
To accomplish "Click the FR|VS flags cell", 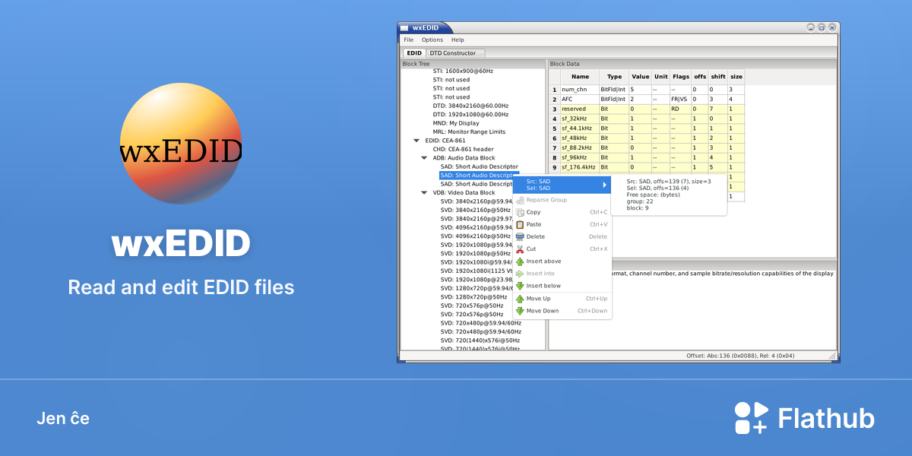I will (680, 100).
